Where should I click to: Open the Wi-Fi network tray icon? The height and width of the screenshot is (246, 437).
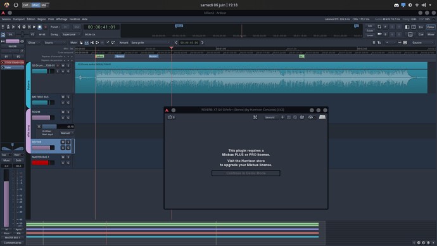click(417, 5)
